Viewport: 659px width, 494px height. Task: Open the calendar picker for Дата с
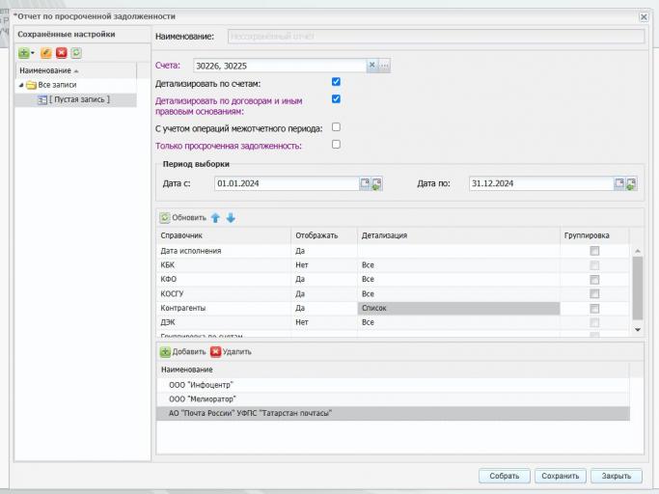coord(365,183)
